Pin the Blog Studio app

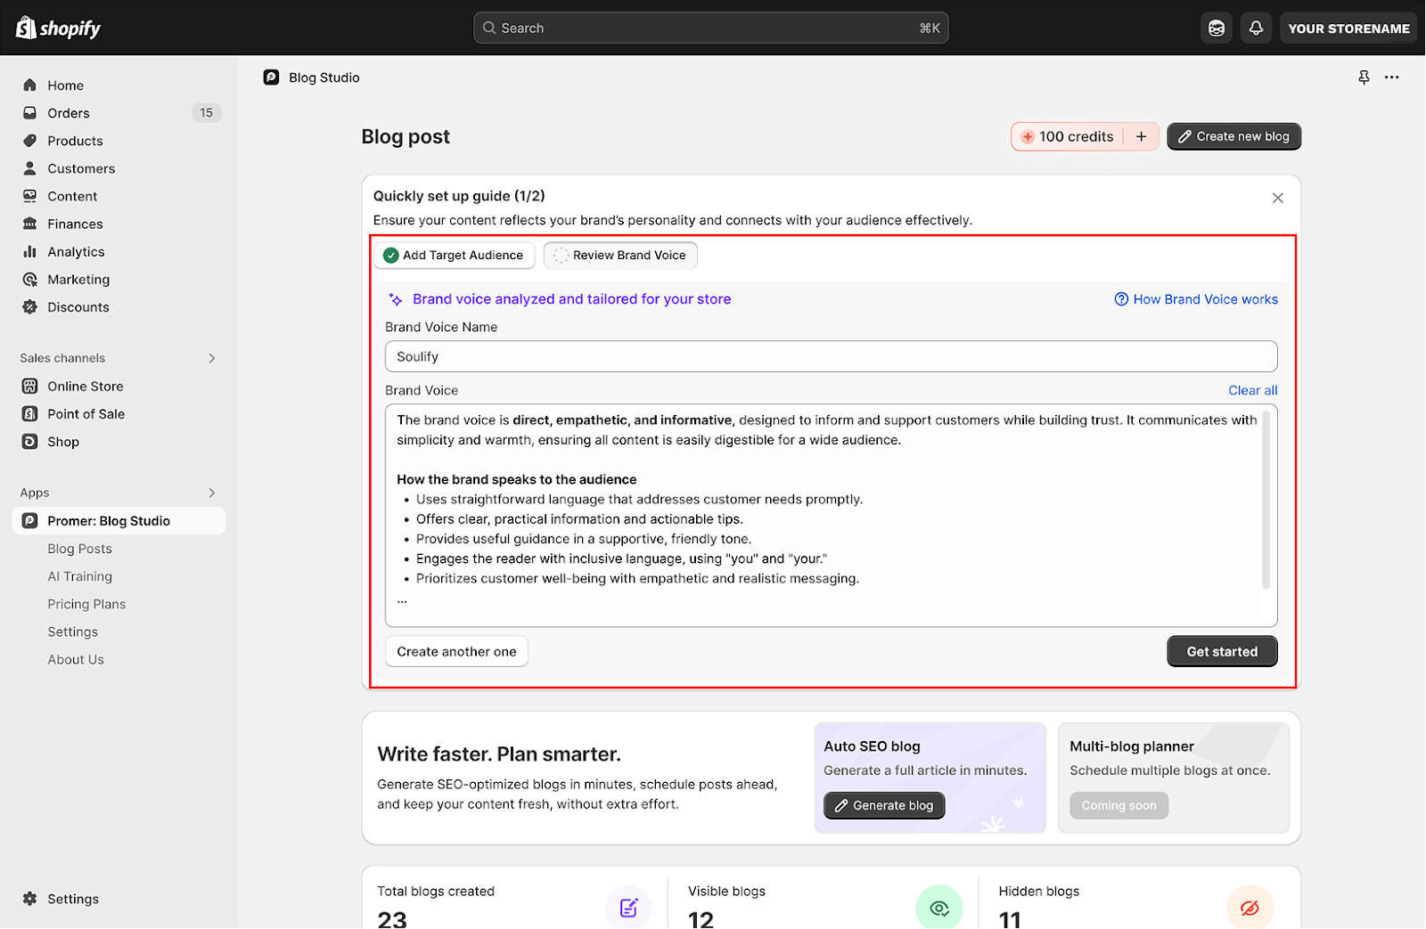(1364, 77)
